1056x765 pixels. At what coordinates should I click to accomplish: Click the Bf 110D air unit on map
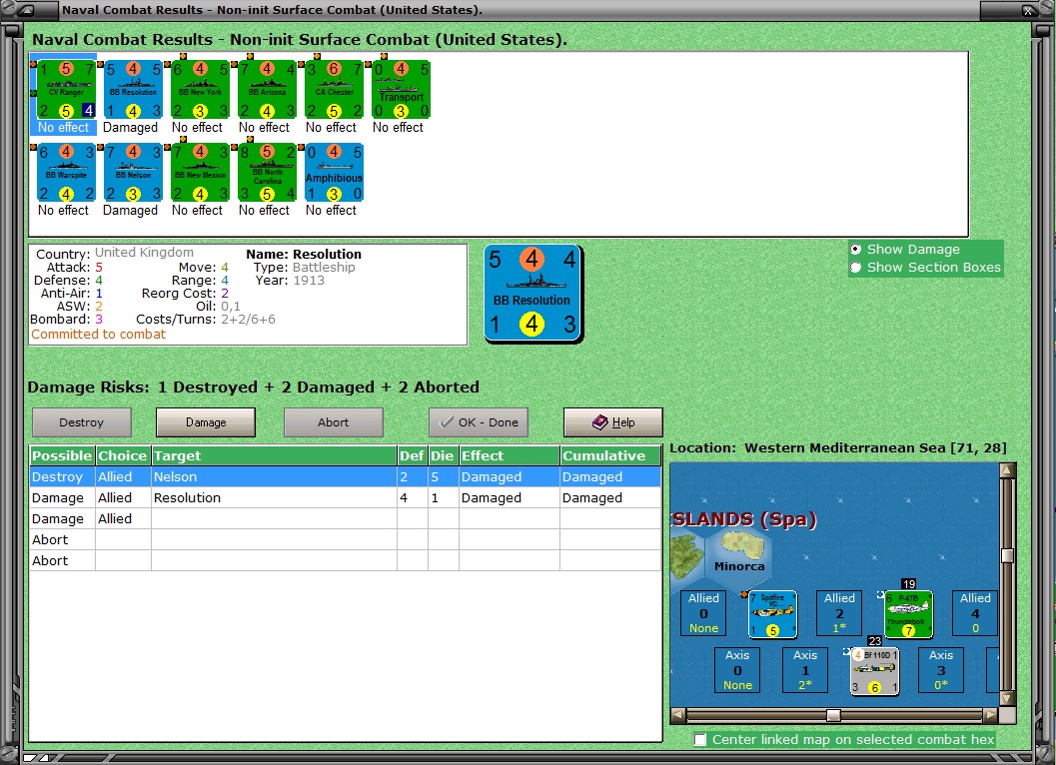(874, 671)
